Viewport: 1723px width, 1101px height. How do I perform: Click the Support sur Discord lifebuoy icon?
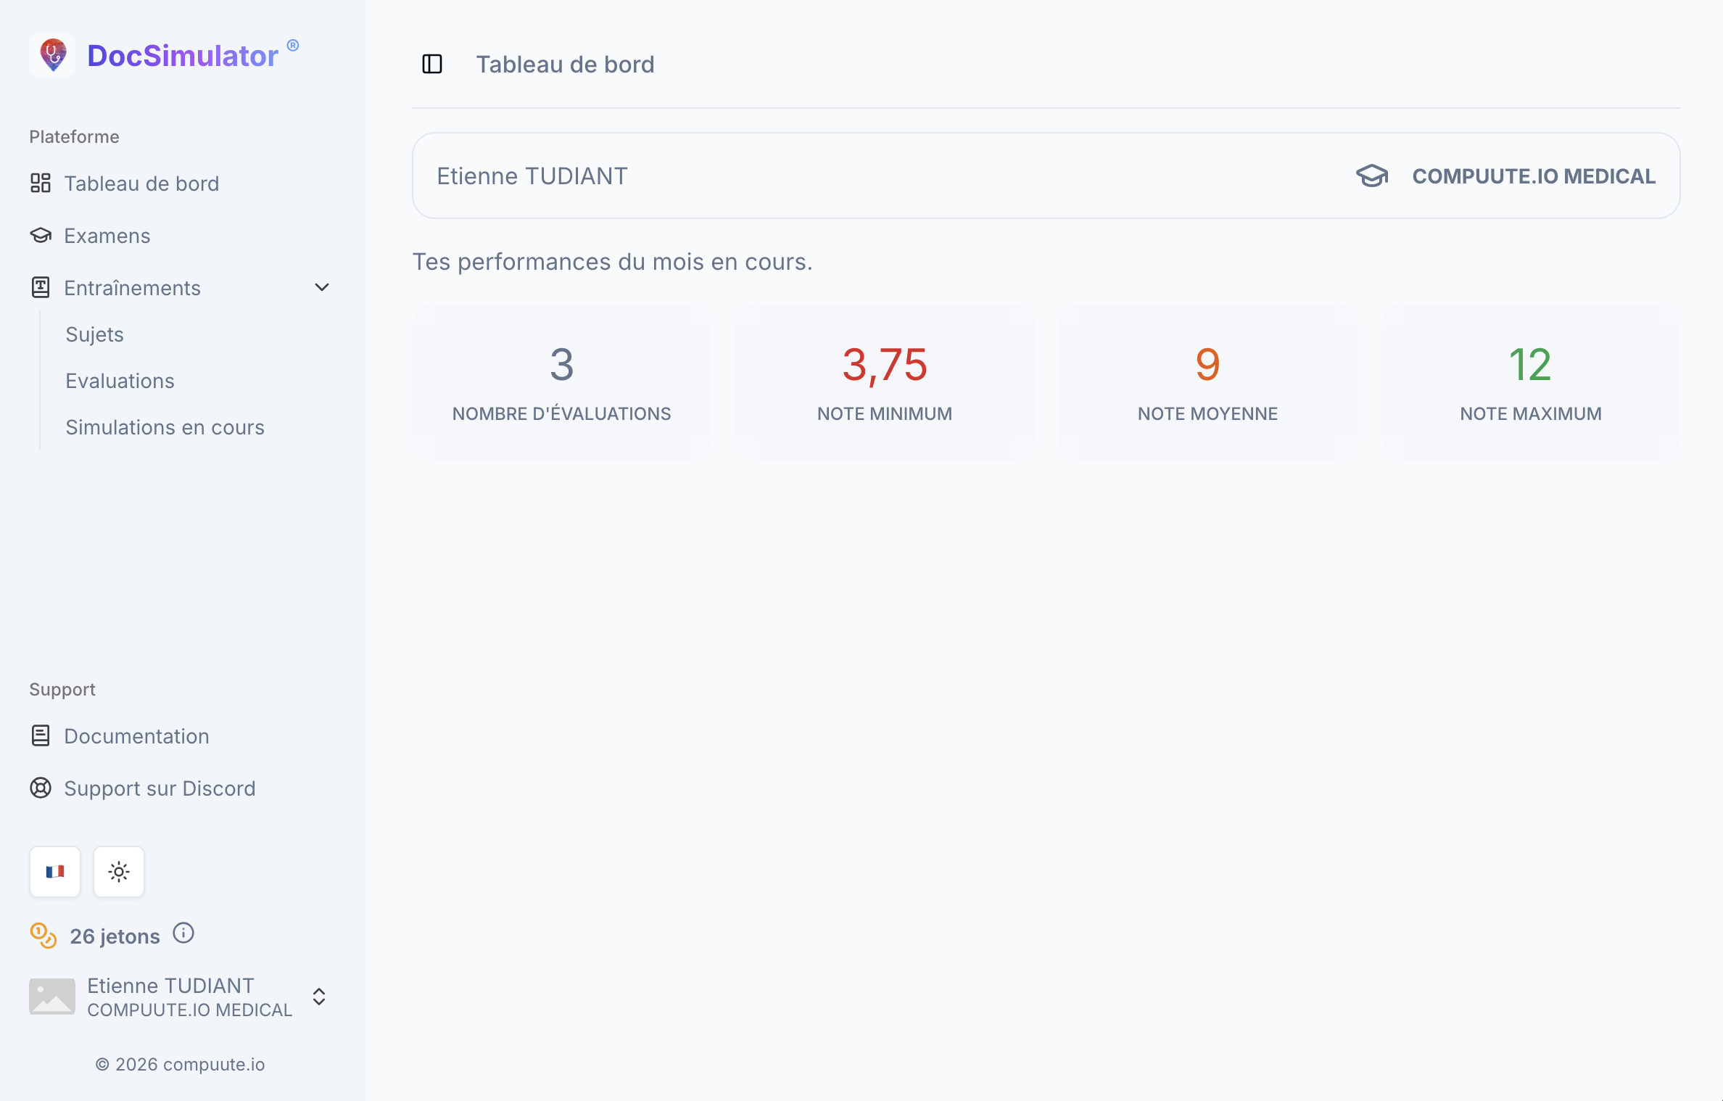(41, 788)
